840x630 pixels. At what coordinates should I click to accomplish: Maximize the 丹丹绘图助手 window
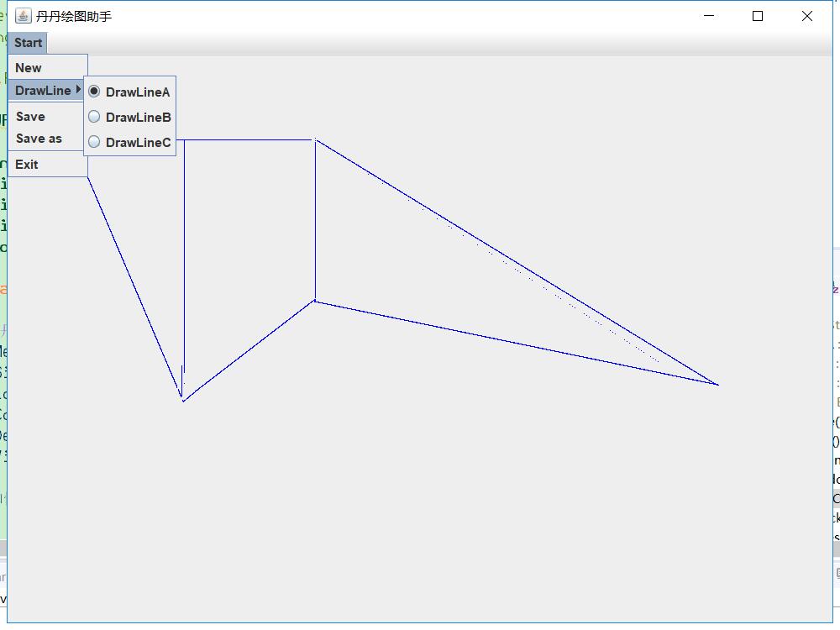pyautogui.click(x=758, y=16)
